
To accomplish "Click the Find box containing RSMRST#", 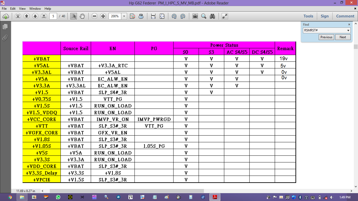I will (324, 30).
